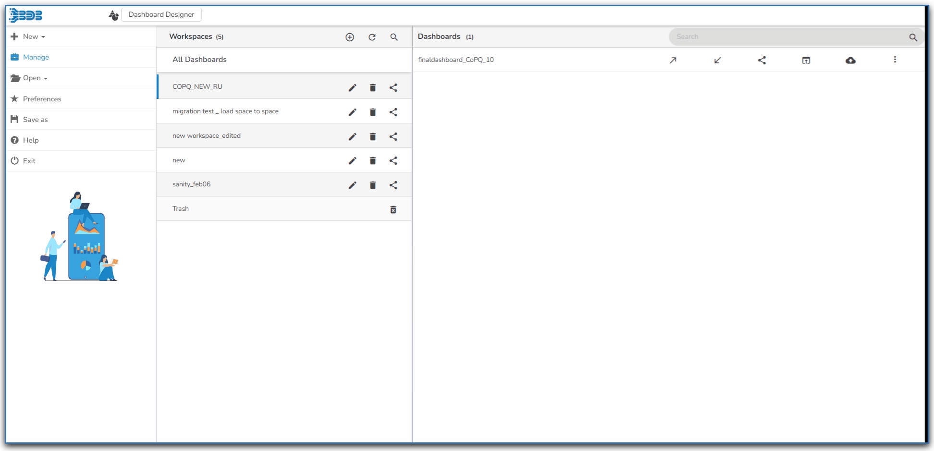Image resolution: width=934 pixels, height=451 pixels.
Task: Open workspace search magnifier icon
Action: (x=394, y=37)
